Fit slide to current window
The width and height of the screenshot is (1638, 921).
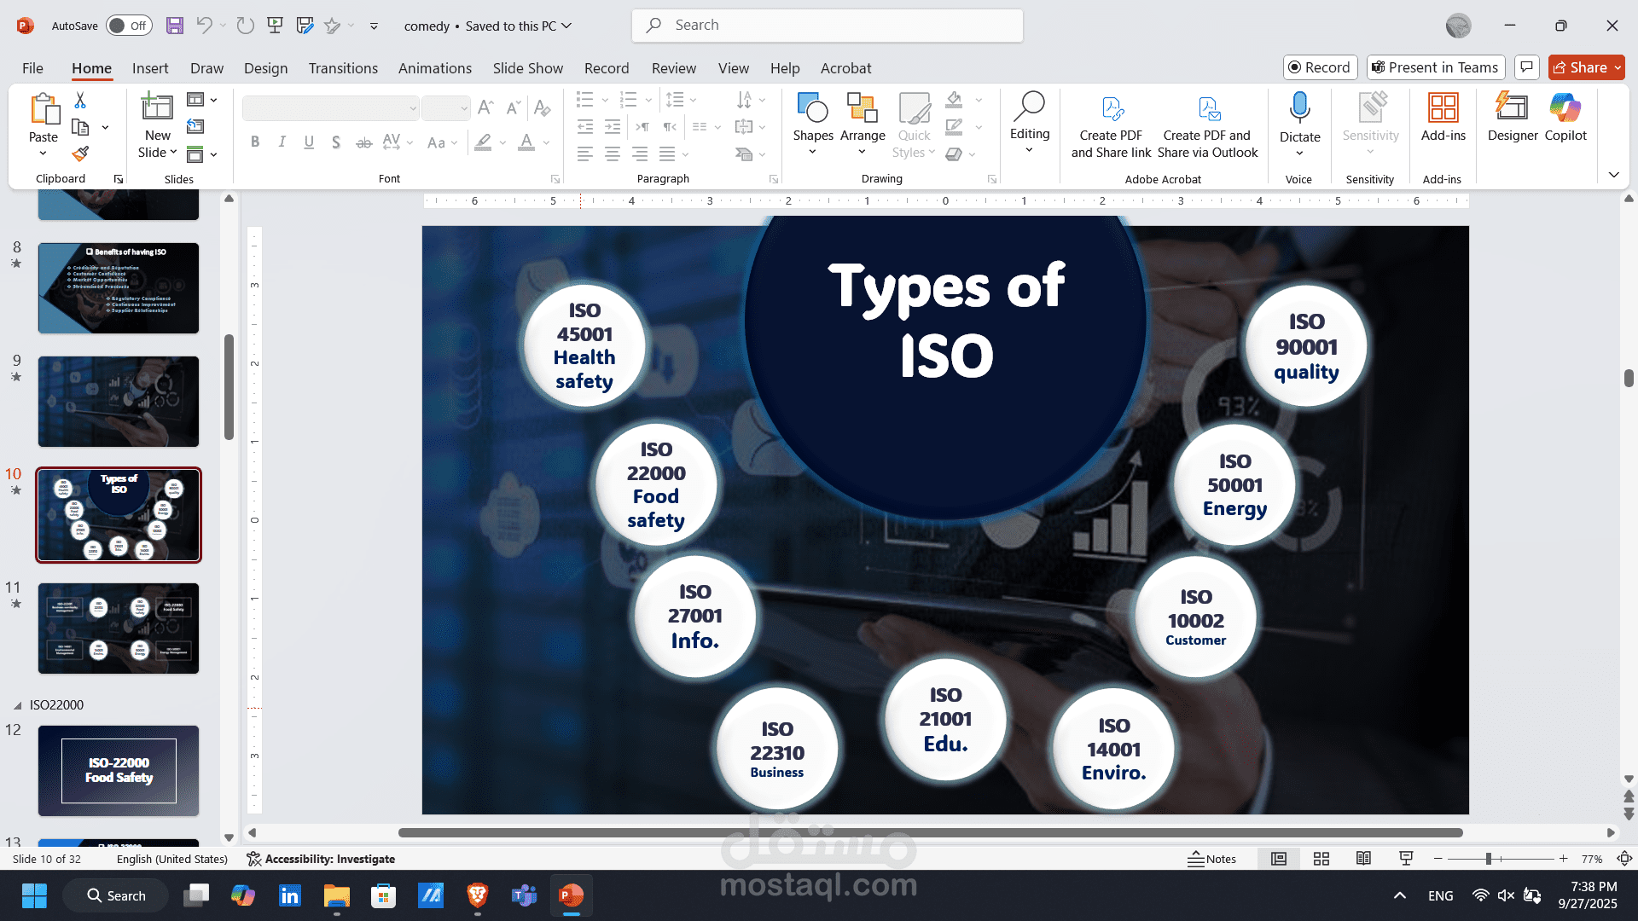point(1625,859)
